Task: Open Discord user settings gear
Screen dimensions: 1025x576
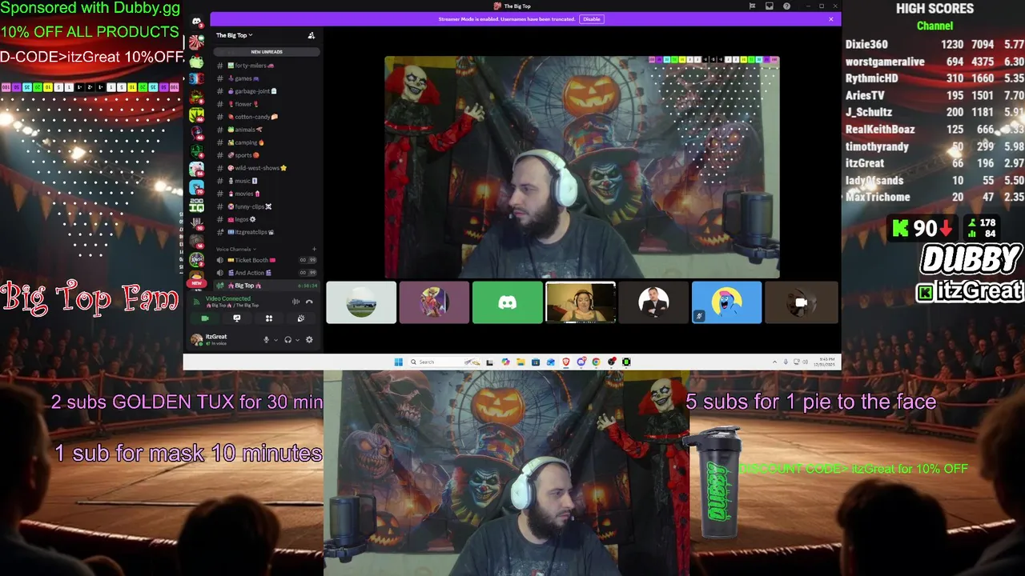Action: (x=309, y=340)
